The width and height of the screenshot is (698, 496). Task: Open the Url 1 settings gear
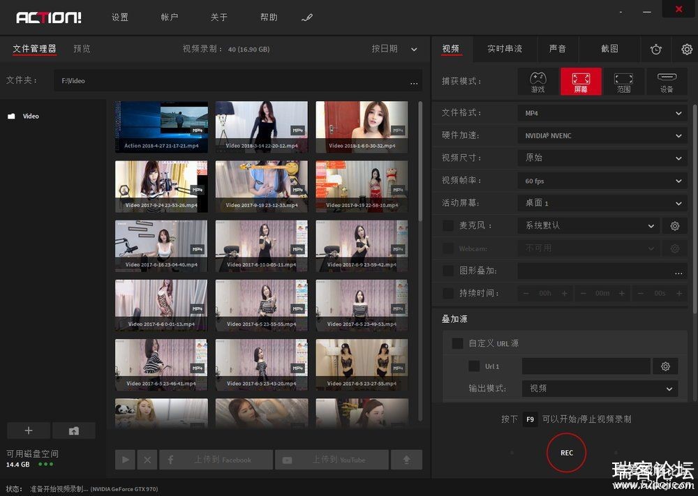[x=665, y=366]
